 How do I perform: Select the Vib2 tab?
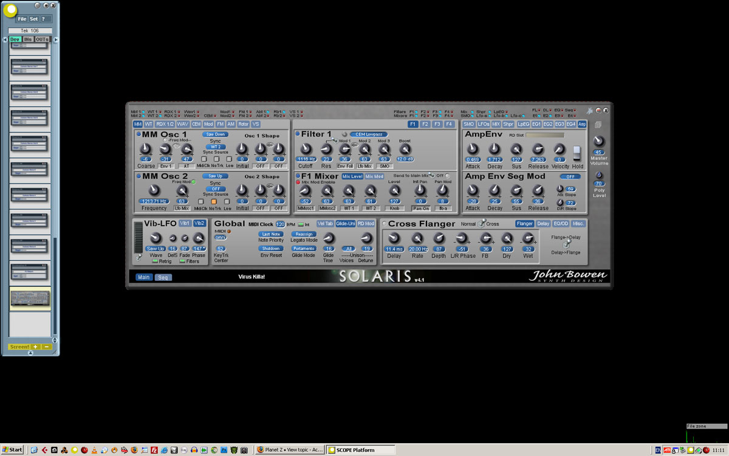pyautogui.click(x=200, y=224)
